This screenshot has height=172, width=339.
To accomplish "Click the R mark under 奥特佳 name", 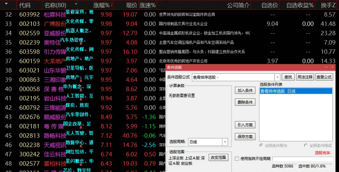I will (x=81, y=44).
